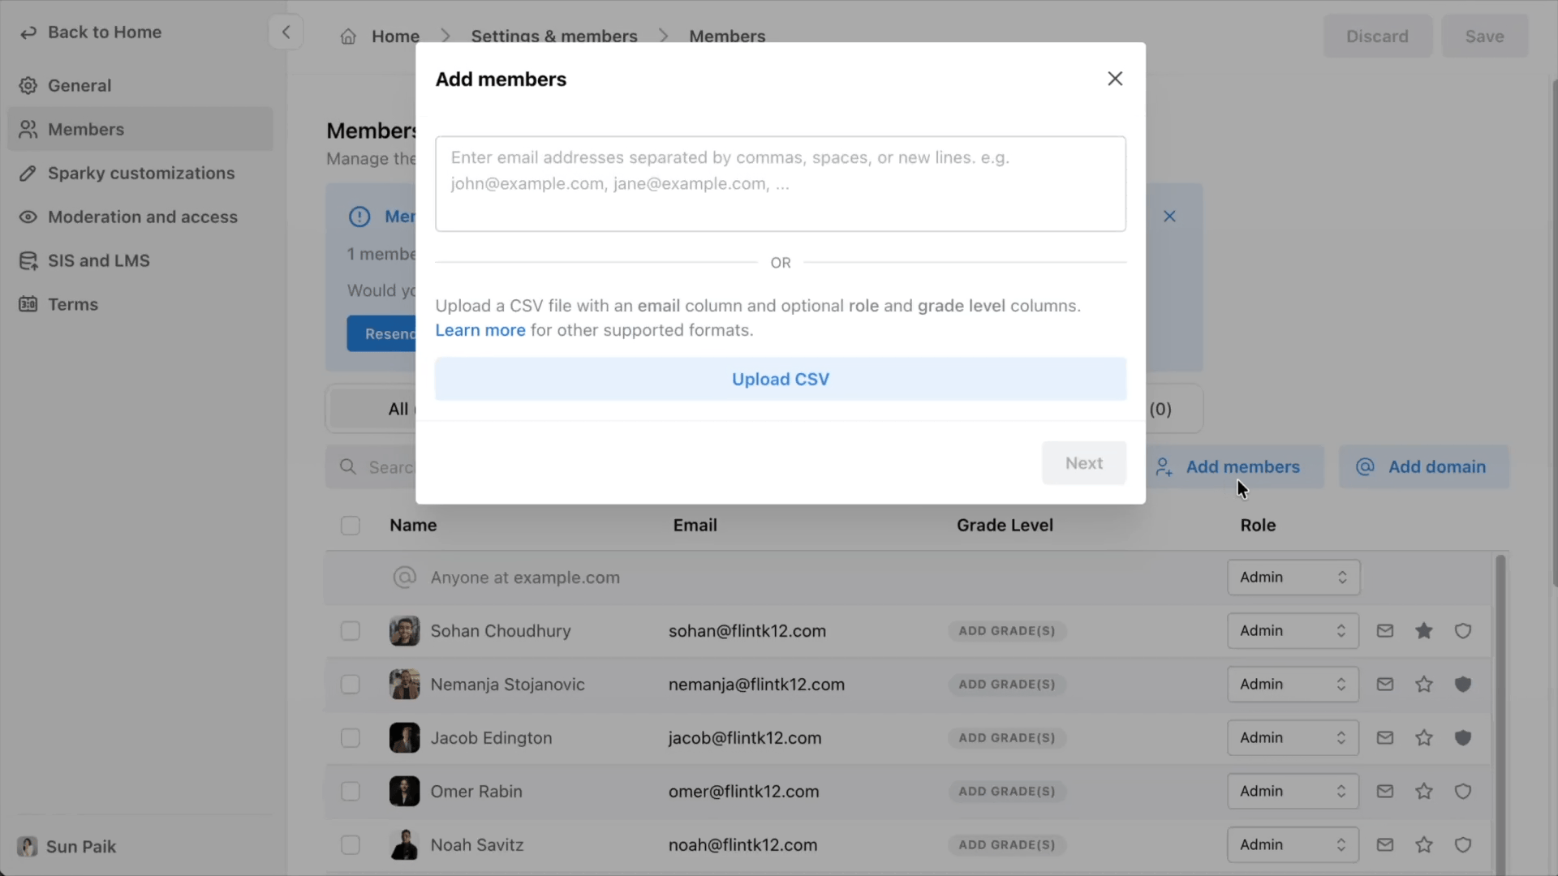Click the @ icon on Anyone at example.com row

point(405,577)
